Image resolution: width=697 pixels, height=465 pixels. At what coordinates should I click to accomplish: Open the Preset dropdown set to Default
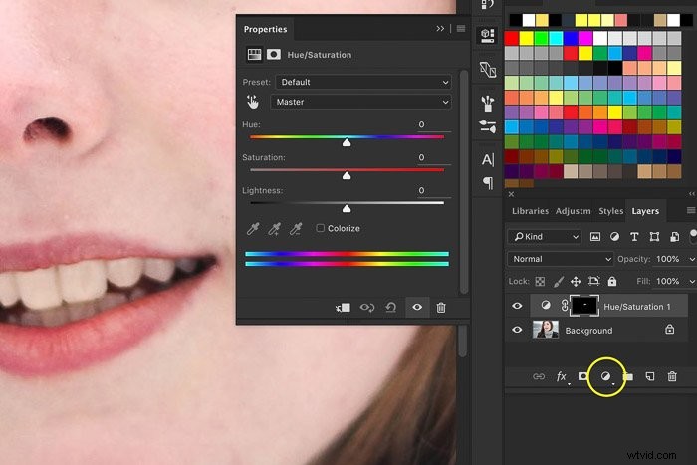tap(363, 82)
